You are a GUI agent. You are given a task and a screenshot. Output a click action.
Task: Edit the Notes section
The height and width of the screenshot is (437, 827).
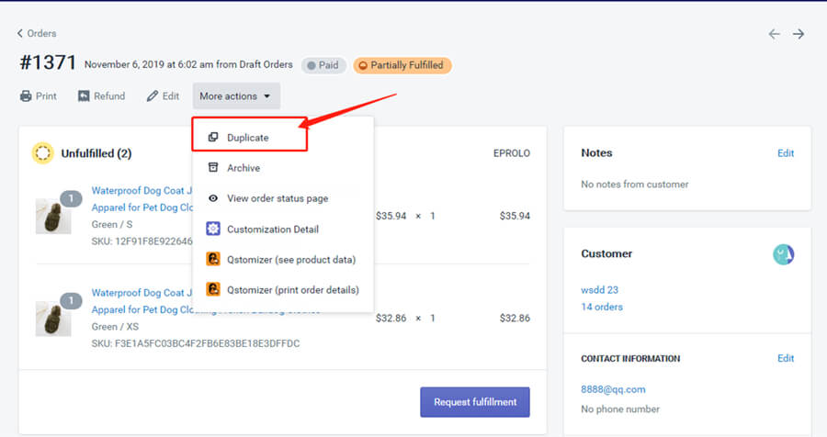coord(786,153)
